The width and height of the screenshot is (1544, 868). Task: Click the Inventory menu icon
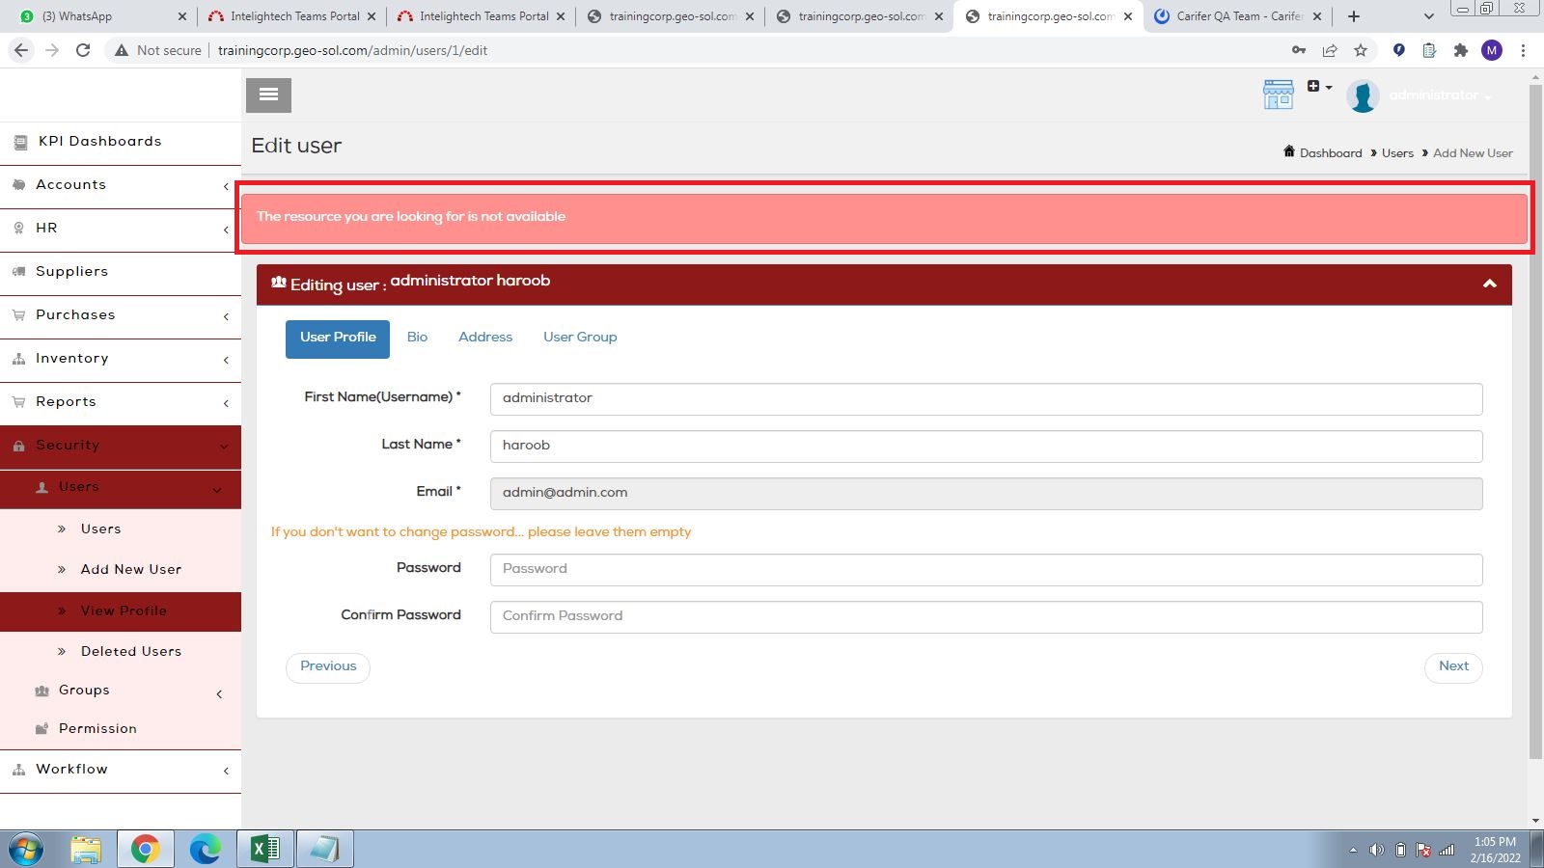point(18,359)
